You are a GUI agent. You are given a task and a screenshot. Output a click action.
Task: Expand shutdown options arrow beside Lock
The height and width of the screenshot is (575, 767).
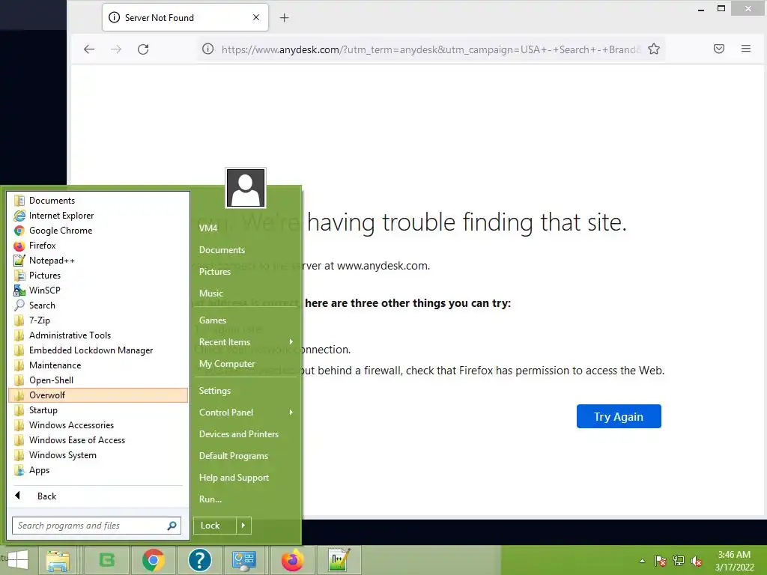pos(243,526)
